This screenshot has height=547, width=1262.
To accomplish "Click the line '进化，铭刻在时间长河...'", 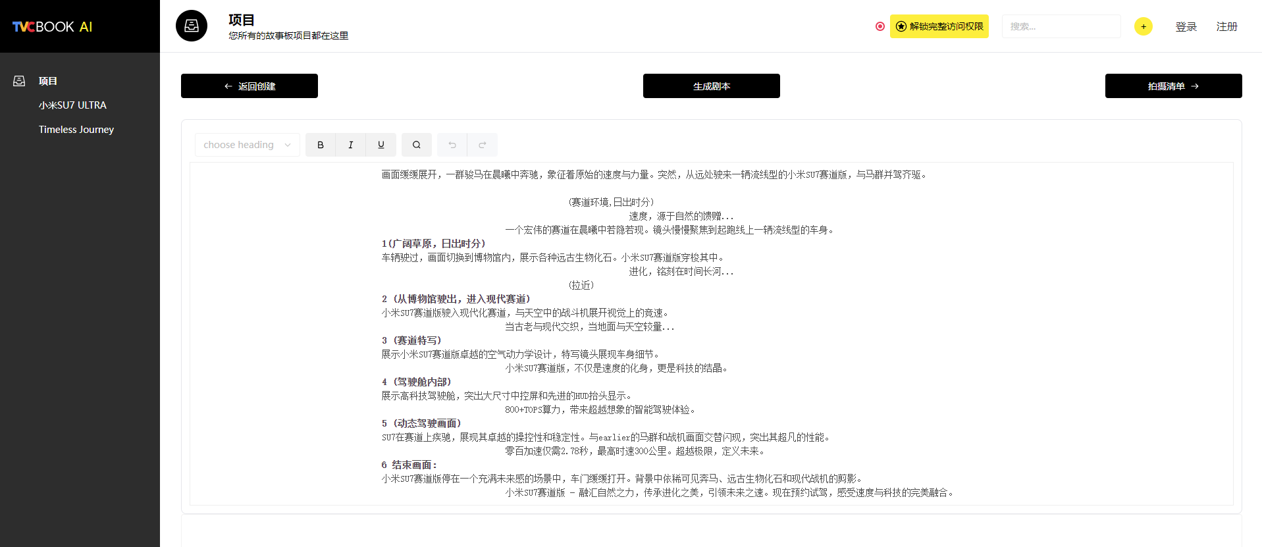I will 681,271.
